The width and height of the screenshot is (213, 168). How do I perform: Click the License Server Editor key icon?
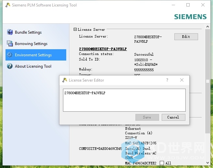(x=65, y=80)
